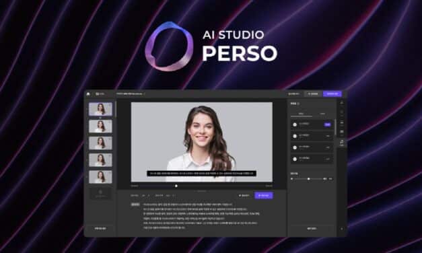Viewport: 422px width, 253px height.
Task: Click the purple button in the top header
Action: click(332, 94)
